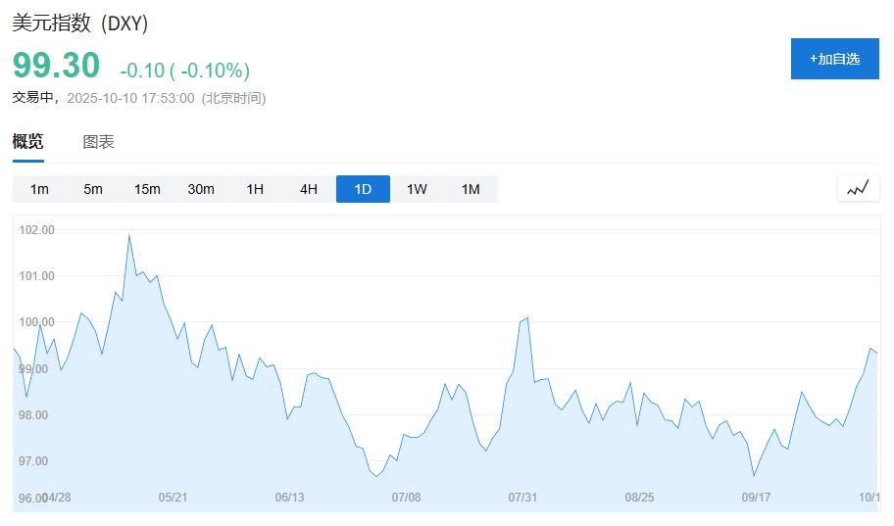The image size is (894, 526).
Task: Click the line chart type icon
Action: pos(858,188)
